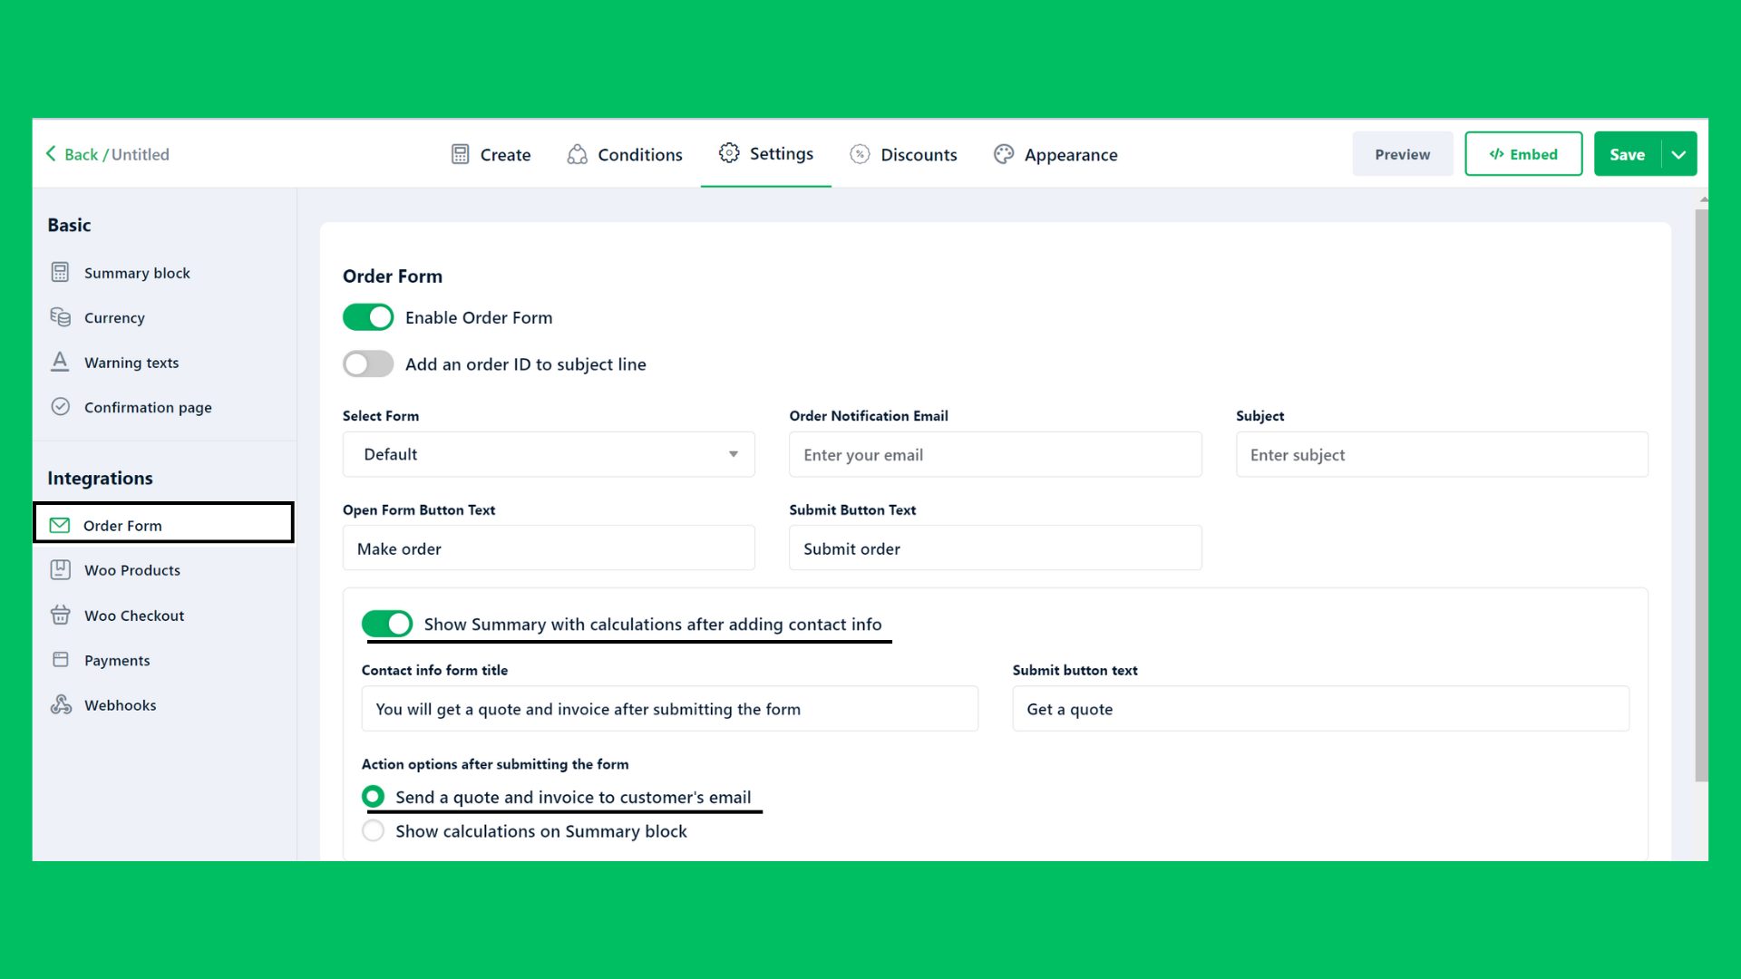Click the Preview button
Viewport: 1741px width, 979px height.
pyautogui.click(x=1402, y=154)
